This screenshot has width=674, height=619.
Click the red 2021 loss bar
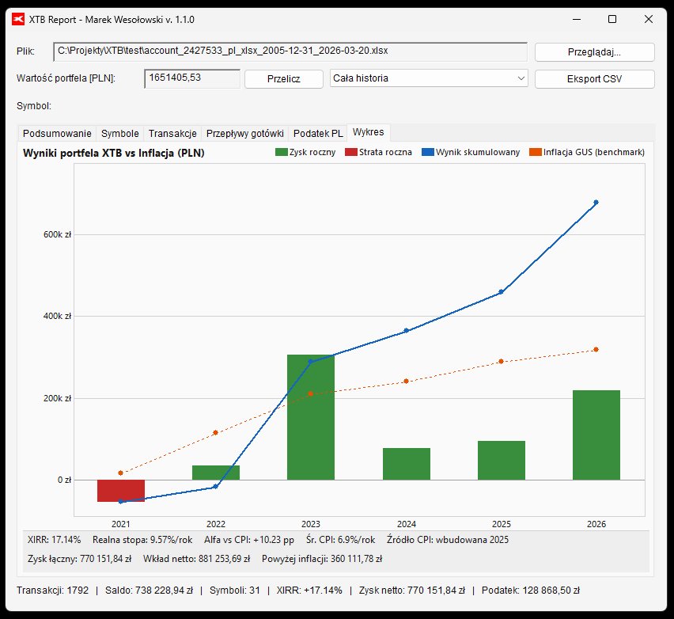tap(121, 491)
